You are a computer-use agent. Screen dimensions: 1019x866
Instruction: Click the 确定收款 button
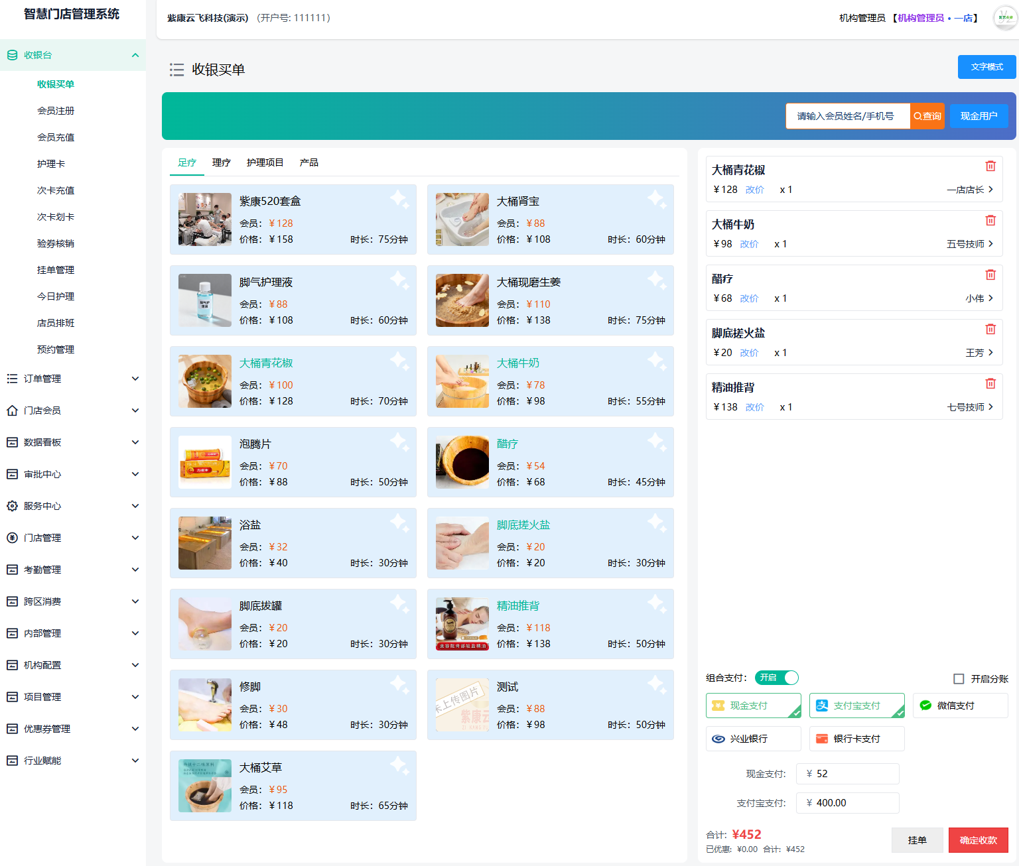pos(978,839)
